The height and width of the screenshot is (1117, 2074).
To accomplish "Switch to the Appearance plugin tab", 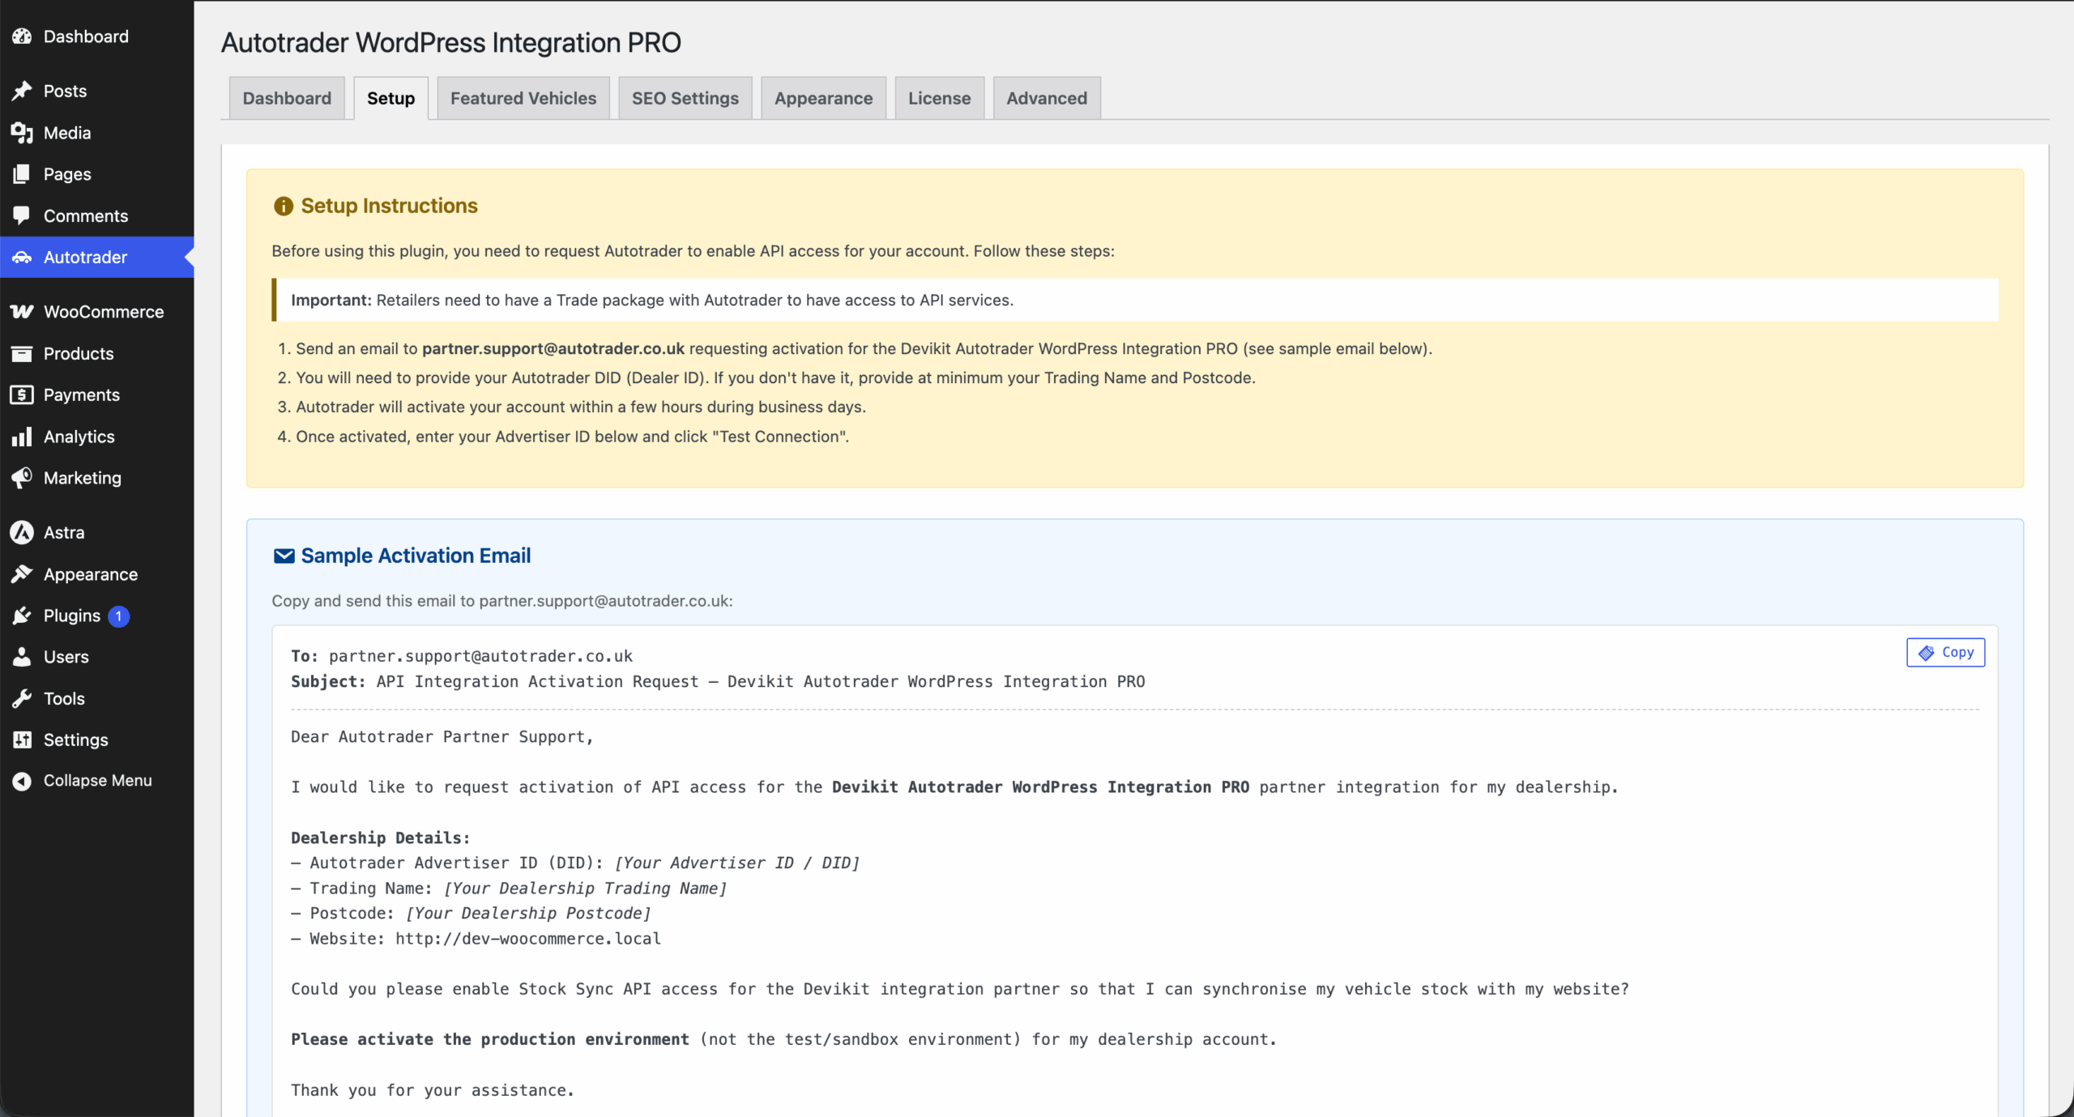I will (x=823, y=98).
